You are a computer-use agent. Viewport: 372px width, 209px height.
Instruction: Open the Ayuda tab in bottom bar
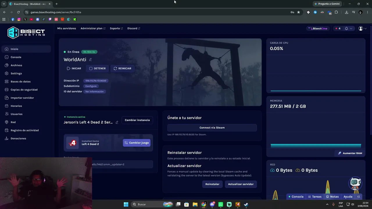coord(348,197)
